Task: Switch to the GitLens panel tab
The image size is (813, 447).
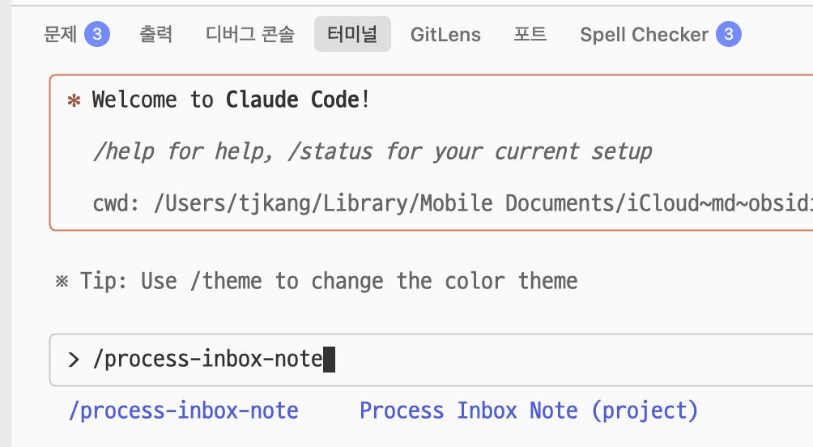Action: point(445,35)
